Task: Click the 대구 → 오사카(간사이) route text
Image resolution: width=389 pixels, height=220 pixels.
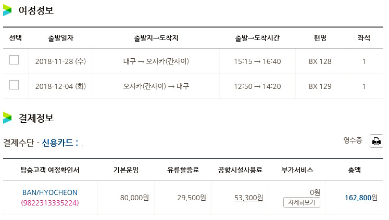Action: coord(156,61)
